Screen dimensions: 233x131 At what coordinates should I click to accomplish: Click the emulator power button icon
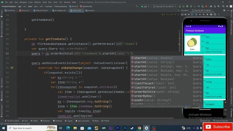182,15
